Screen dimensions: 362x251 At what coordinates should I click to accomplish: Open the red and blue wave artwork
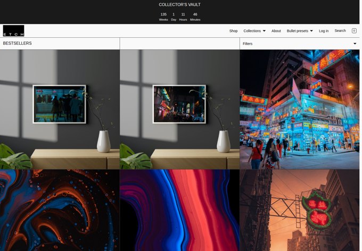(179, 210)
